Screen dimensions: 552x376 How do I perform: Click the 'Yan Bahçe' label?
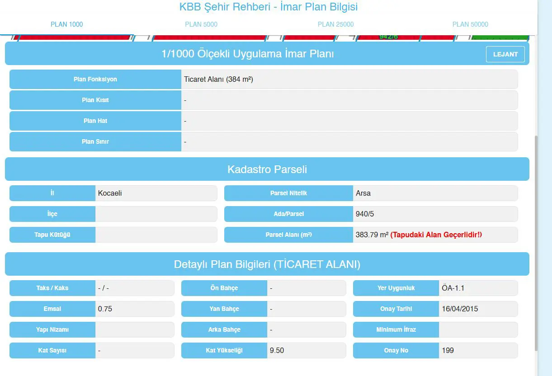(224, 309)
